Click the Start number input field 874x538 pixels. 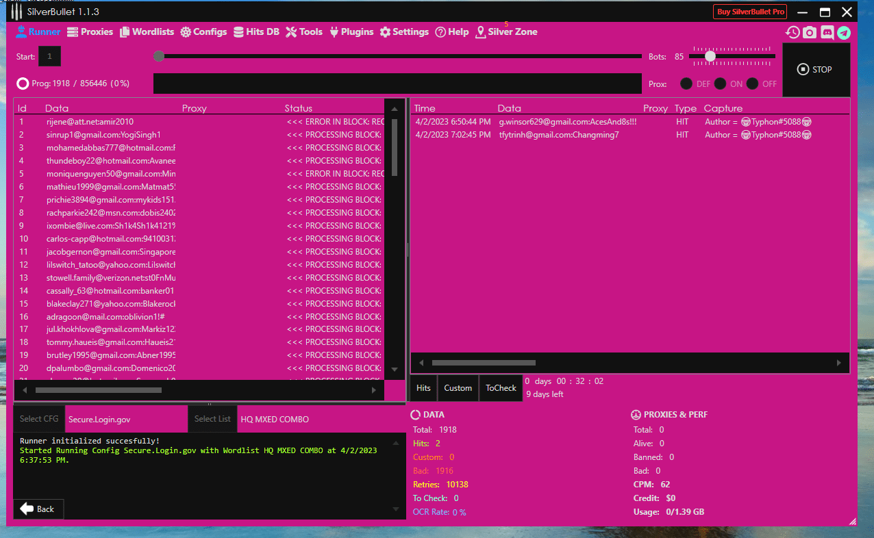[x=49, y=57]
